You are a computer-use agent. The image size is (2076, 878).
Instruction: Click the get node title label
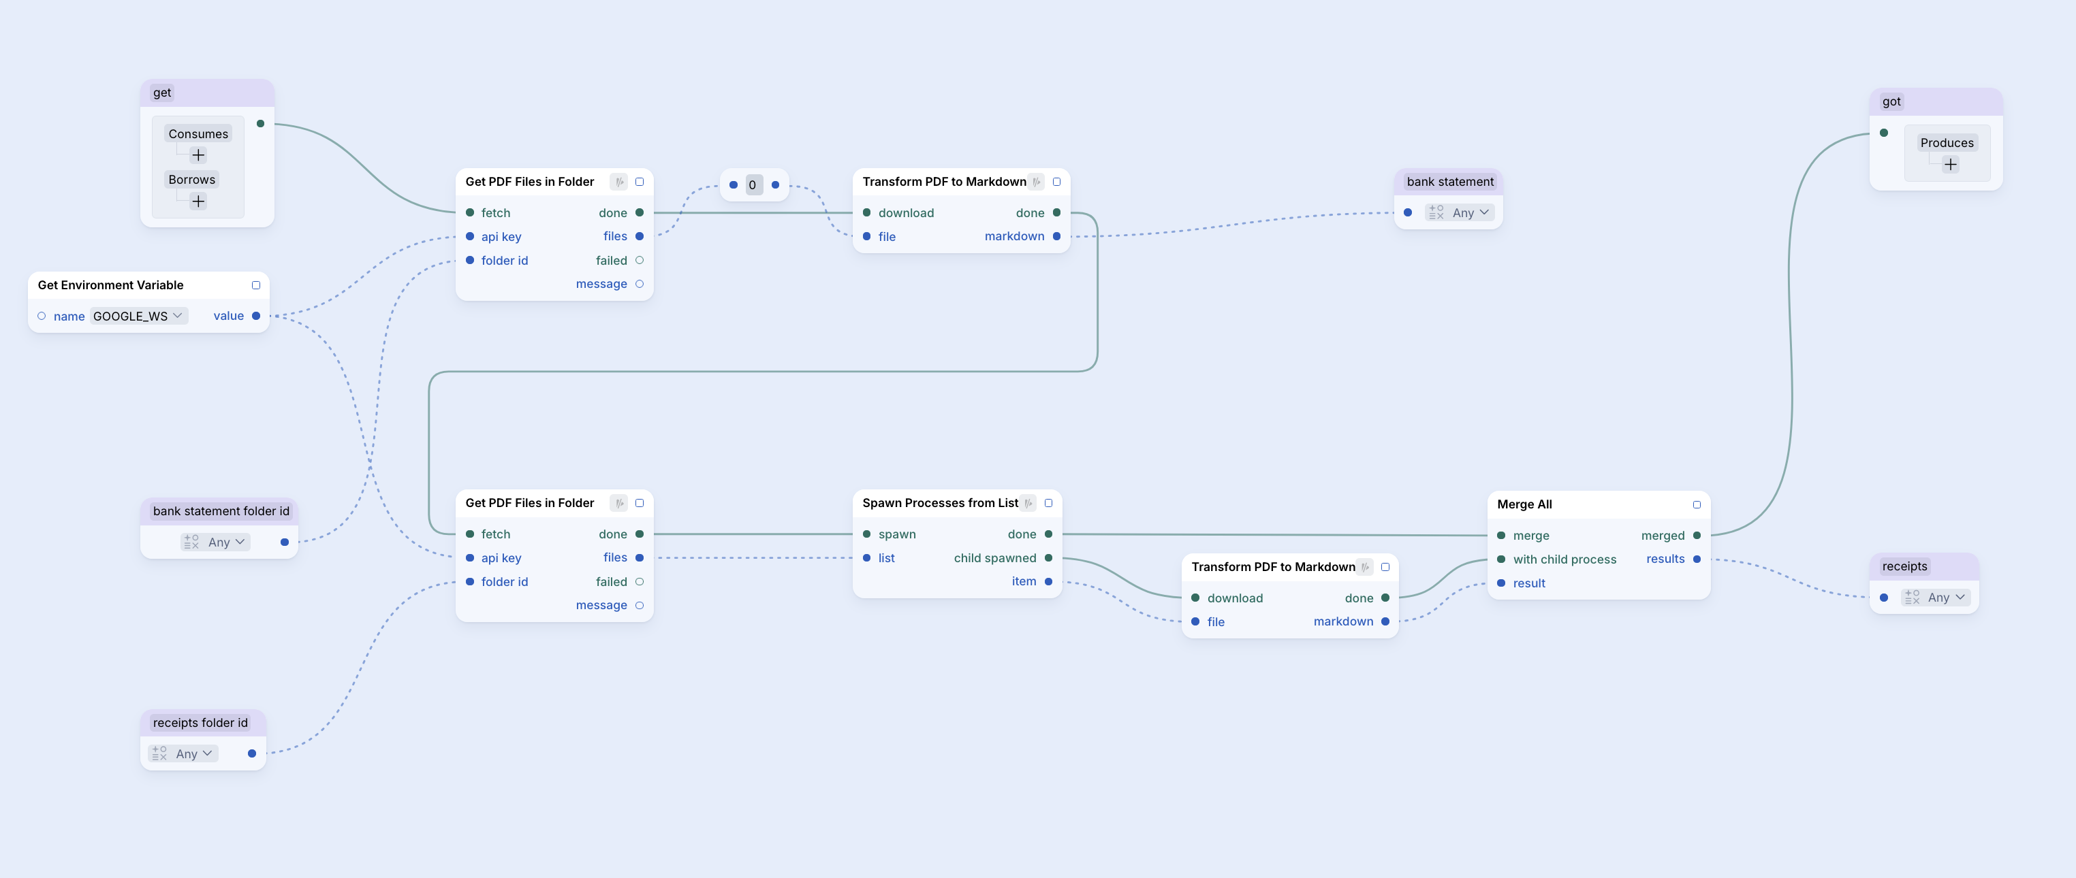pos(162,93)
